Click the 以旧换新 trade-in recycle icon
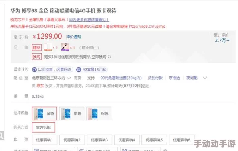The height and width of the screenshot is (151, 238). (34, 70)
